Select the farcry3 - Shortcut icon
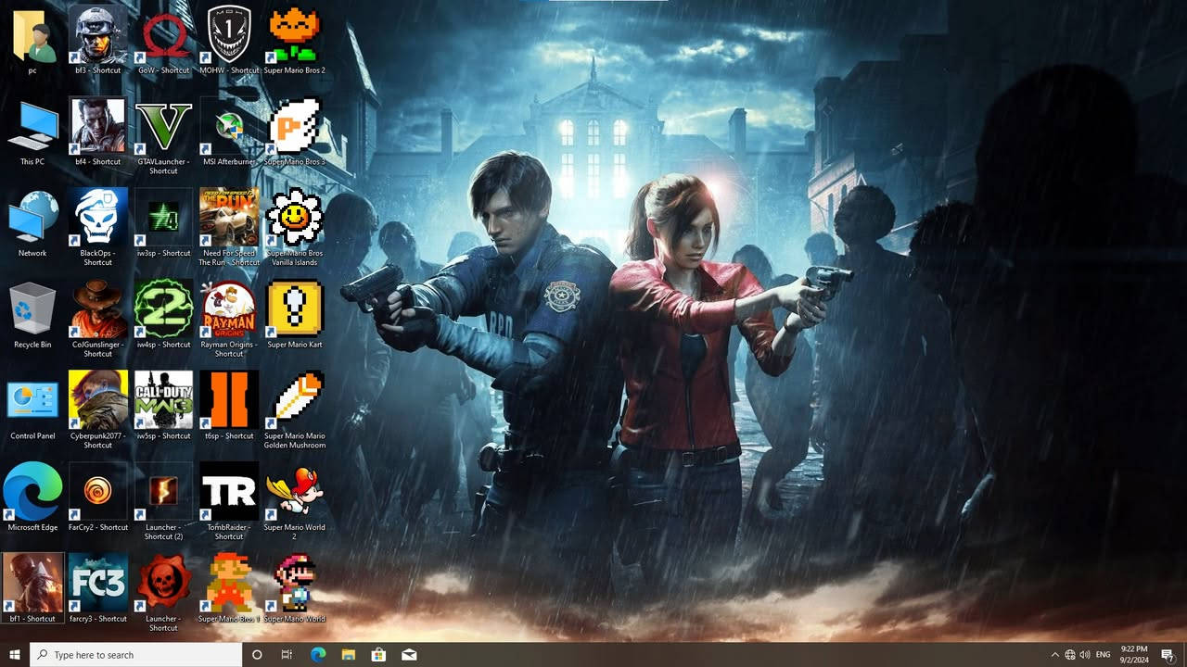 tap(98, 583)
